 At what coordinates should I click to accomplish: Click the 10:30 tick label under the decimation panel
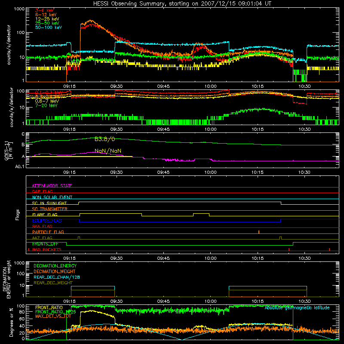304,301
